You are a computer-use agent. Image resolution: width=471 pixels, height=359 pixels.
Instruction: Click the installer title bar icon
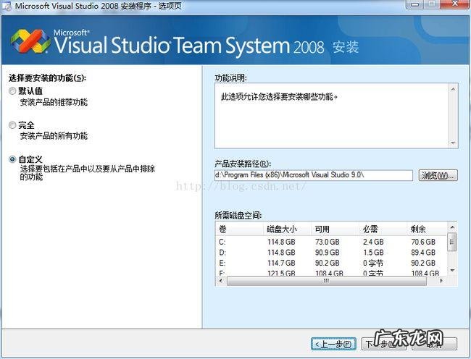6,6
